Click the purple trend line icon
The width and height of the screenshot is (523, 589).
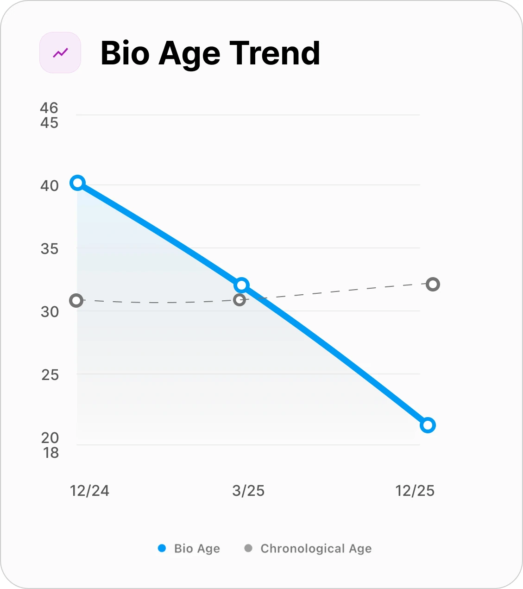[x=60, y=53]
